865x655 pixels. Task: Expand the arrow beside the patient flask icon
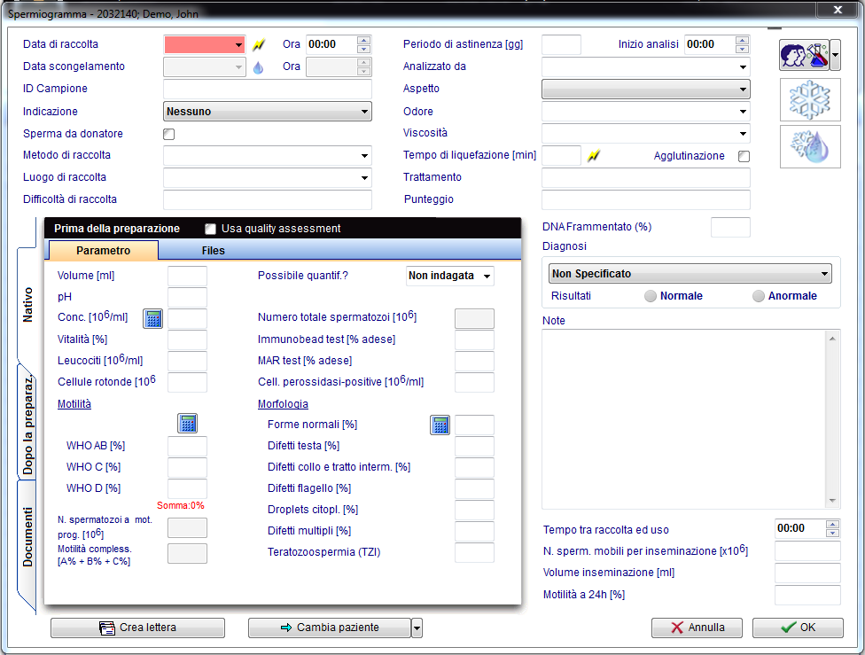click(x=835, y=55)
